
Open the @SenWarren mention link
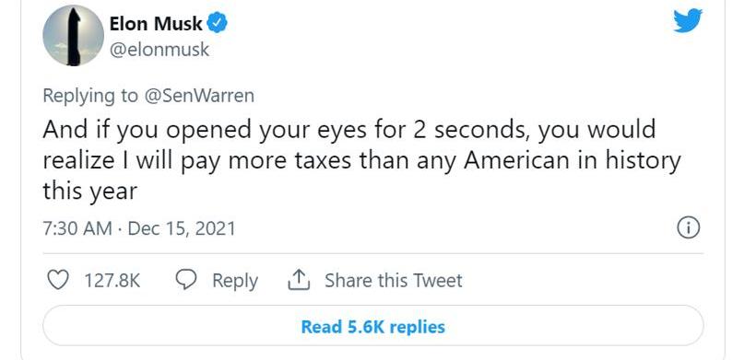pos(199,96)
